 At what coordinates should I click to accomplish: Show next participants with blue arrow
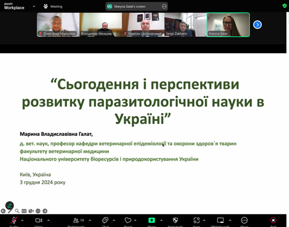tap(258, 25)
